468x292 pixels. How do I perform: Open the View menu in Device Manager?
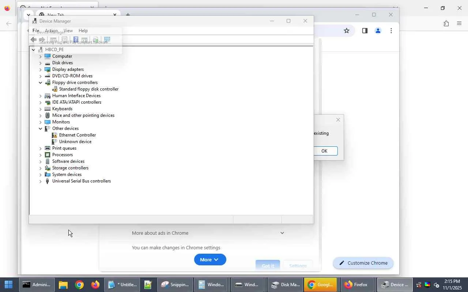click(x=68, y=31)
